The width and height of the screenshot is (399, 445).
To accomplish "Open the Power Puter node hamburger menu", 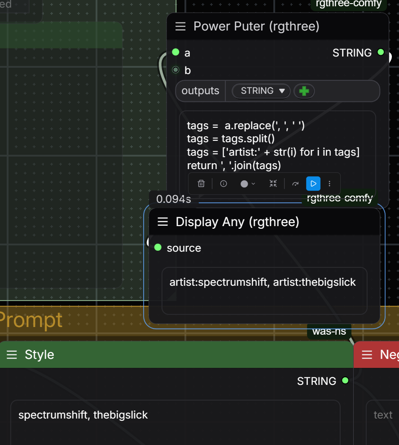I will pyautogui.click(x=180, y=26).
